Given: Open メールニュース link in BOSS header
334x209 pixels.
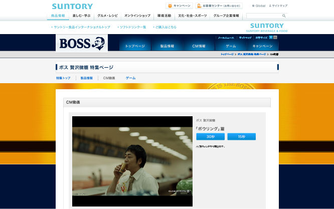Looking at the screenshot, I should (x=226, y=38).
